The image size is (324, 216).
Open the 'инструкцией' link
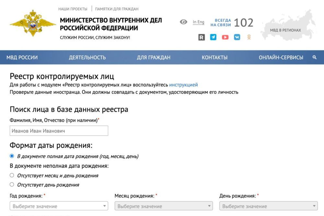183,85
